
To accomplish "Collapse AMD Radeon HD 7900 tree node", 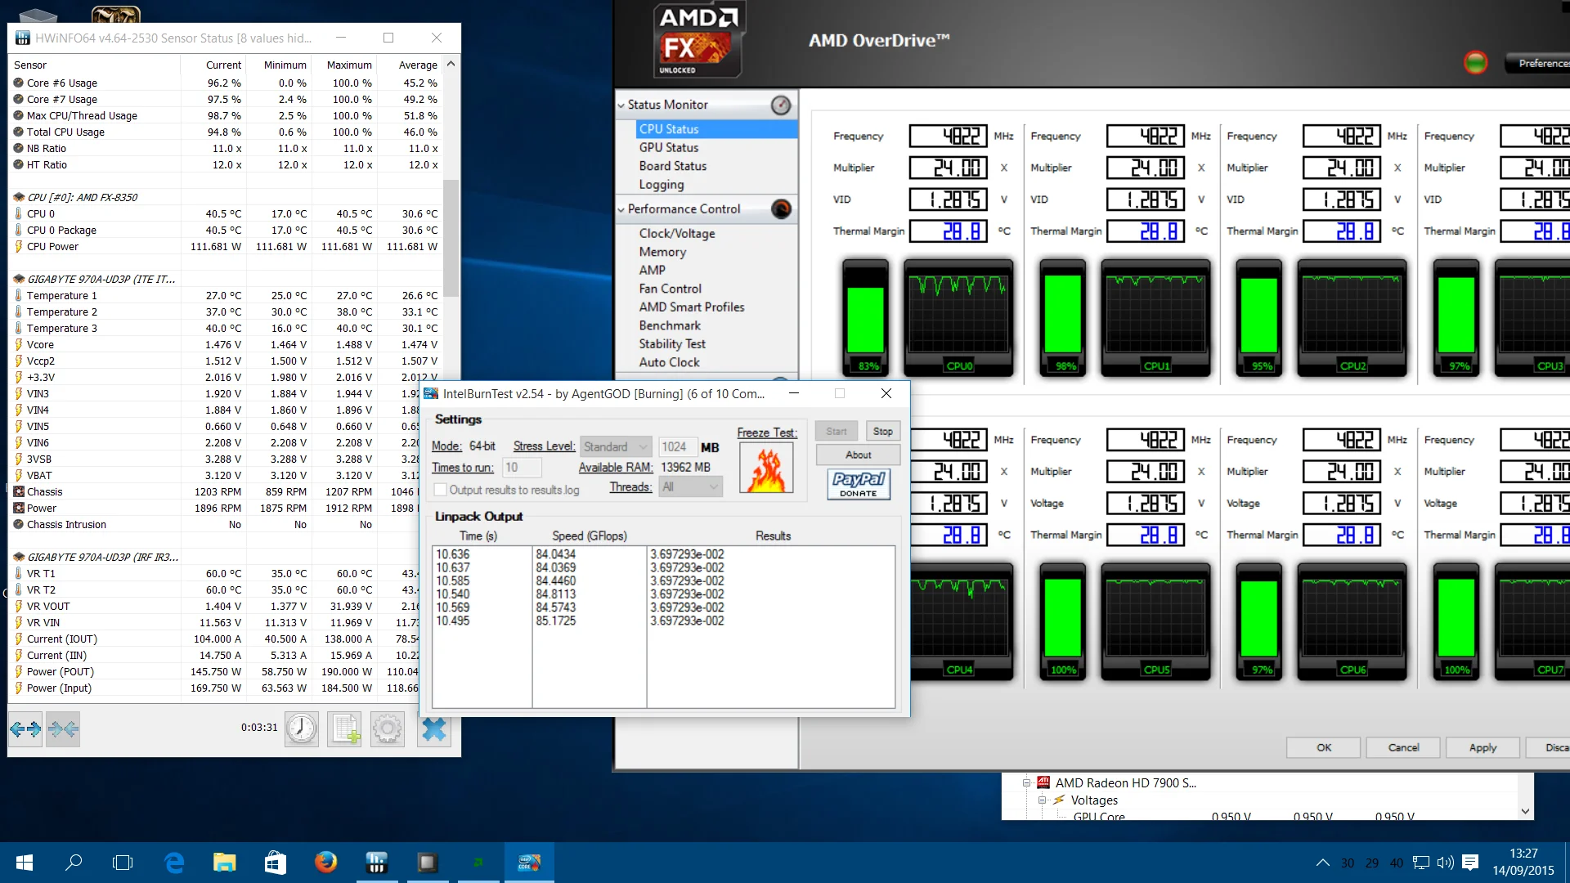I will (x=1026, y=783).
